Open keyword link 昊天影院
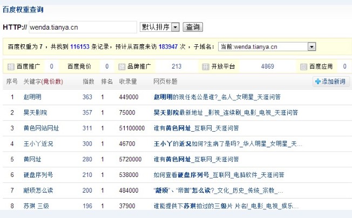 (x=35, y=112)
